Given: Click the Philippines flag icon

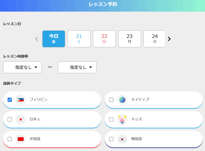Looking at the screenshot, I should click(20, 100).
